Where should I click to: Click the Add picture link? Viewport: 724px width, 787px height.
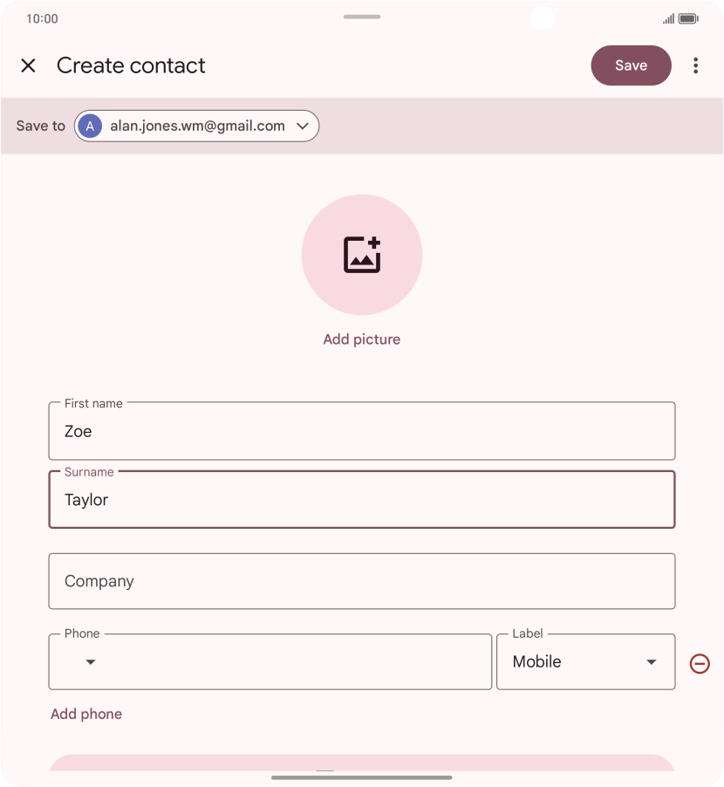pos(362,339)
